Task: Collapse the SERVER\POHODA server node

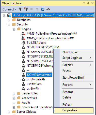Action: [4, 16]
